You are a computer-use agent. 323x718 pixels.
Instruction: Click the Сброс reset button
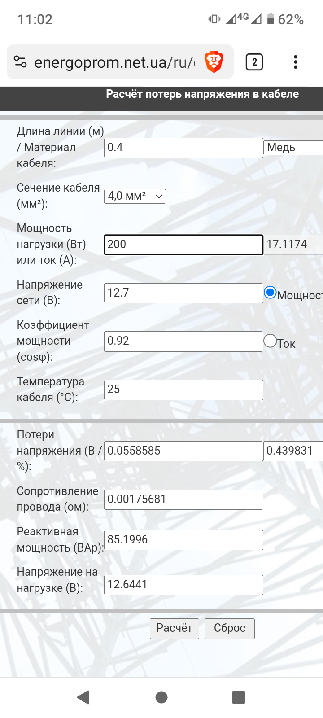click(229, 628)
